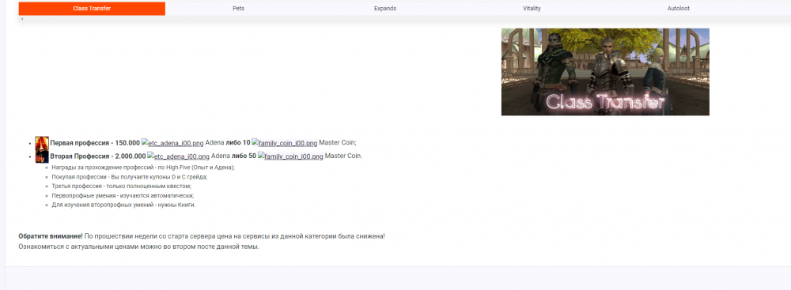Click 'Master Coin;' in the first profession row
791x290 pixels.
(x=338, y=143)
